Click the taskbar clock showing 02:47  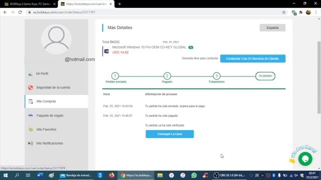click(x=312, y=175)
